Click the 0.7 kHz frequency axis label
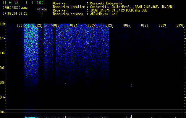This screenshot has height=118, width=186. click(2, 97)
